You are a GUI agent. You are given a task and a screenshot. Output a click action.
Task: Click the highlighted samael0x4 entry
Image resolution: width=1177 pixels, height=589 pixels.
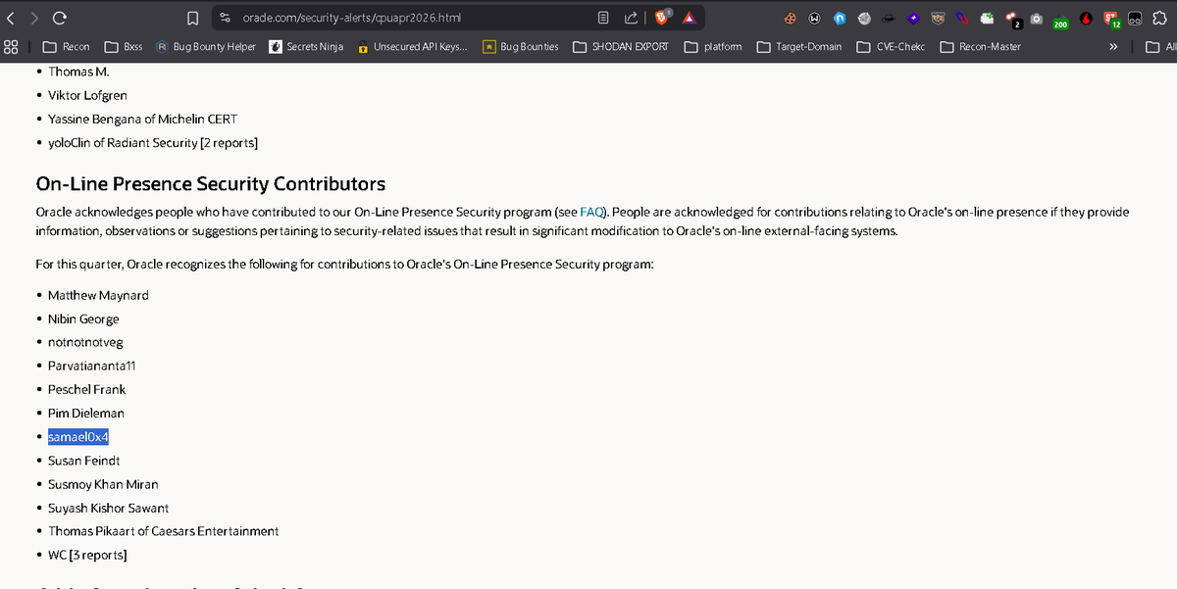78,436
